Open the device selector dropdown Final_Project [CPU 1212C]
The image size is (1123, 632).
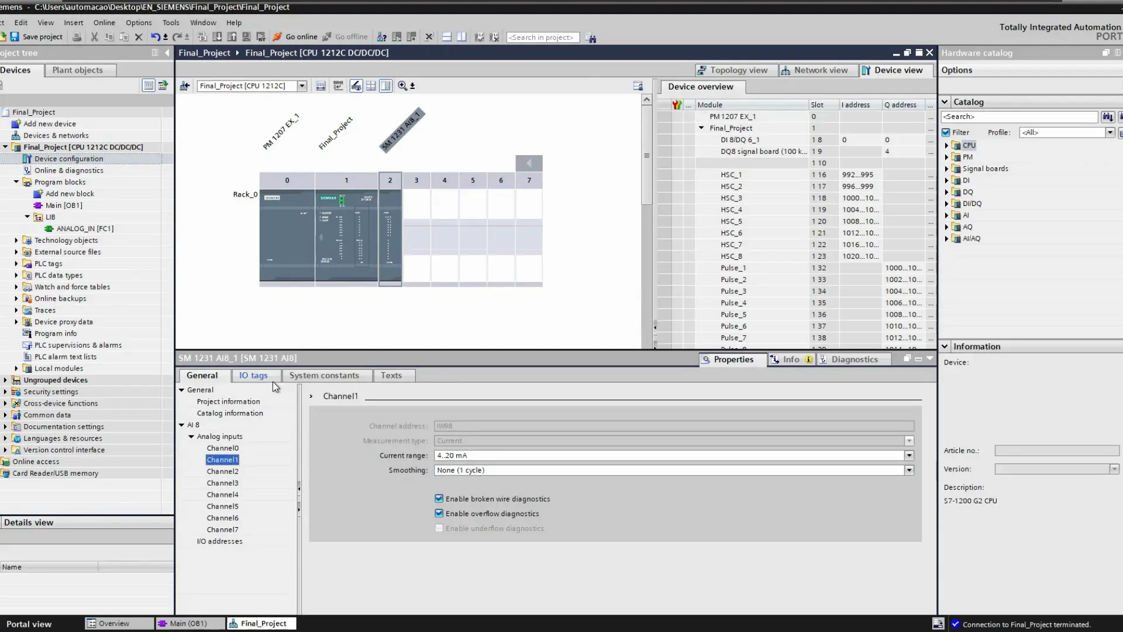302,85
